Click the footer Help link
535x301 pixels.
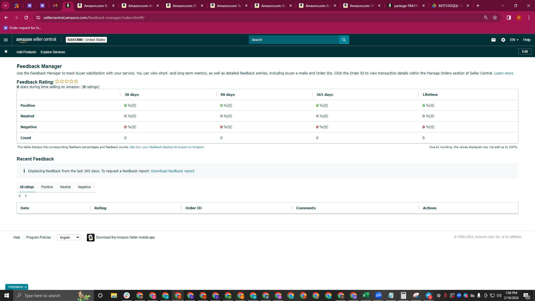pos(17,237)
